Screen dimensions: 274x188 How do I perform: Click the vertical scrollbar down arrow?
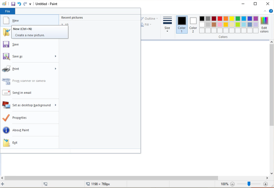click(271, 173)
